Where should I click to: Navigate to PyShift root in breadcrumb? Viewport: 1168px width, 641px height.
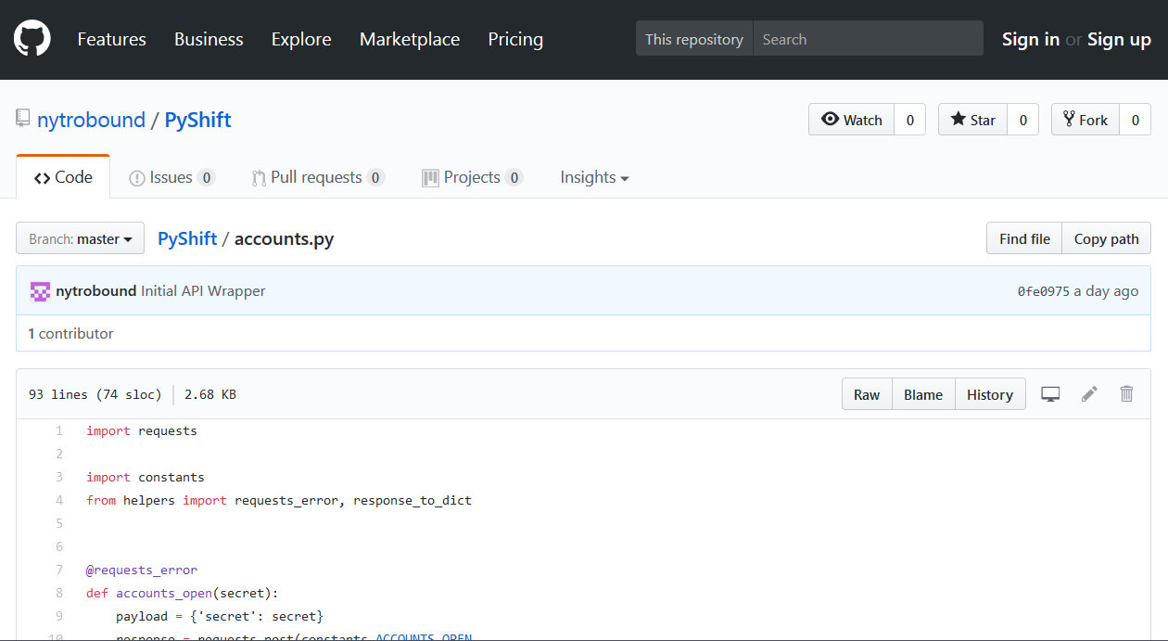[187, 238]
